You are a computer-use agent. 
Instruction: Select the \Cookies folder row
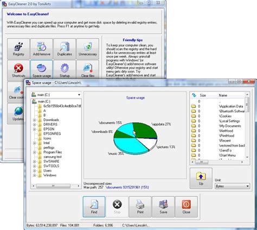218,116
